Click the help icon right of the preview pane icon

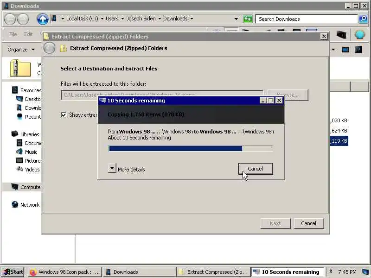pos(358,50)
